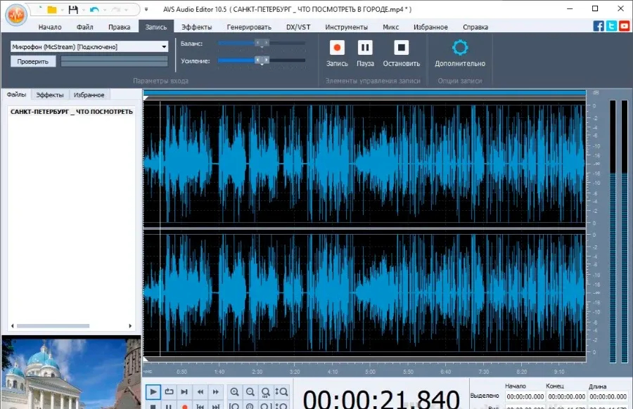Open the Микс ribbon tab
The width and height of the screenshot is (633, 409).
(391, 27)
